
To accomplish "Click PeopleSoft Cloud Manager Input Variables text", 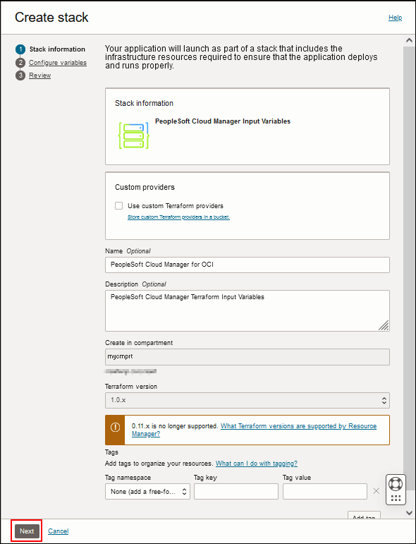I will (223, 121).
